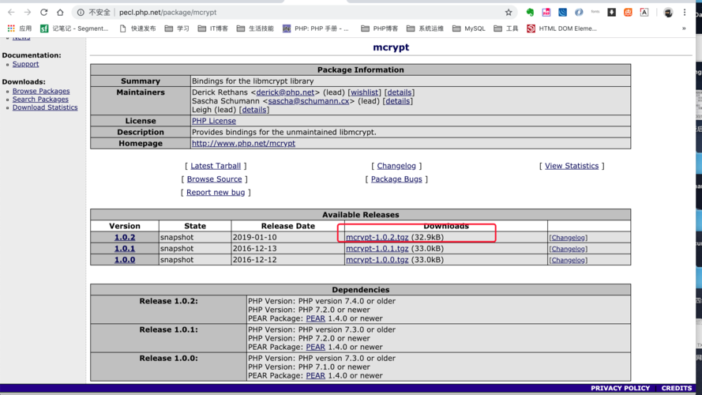Click the sascha@schumann.cx email link
Screen dimensions: 702x395
point(309,101)
